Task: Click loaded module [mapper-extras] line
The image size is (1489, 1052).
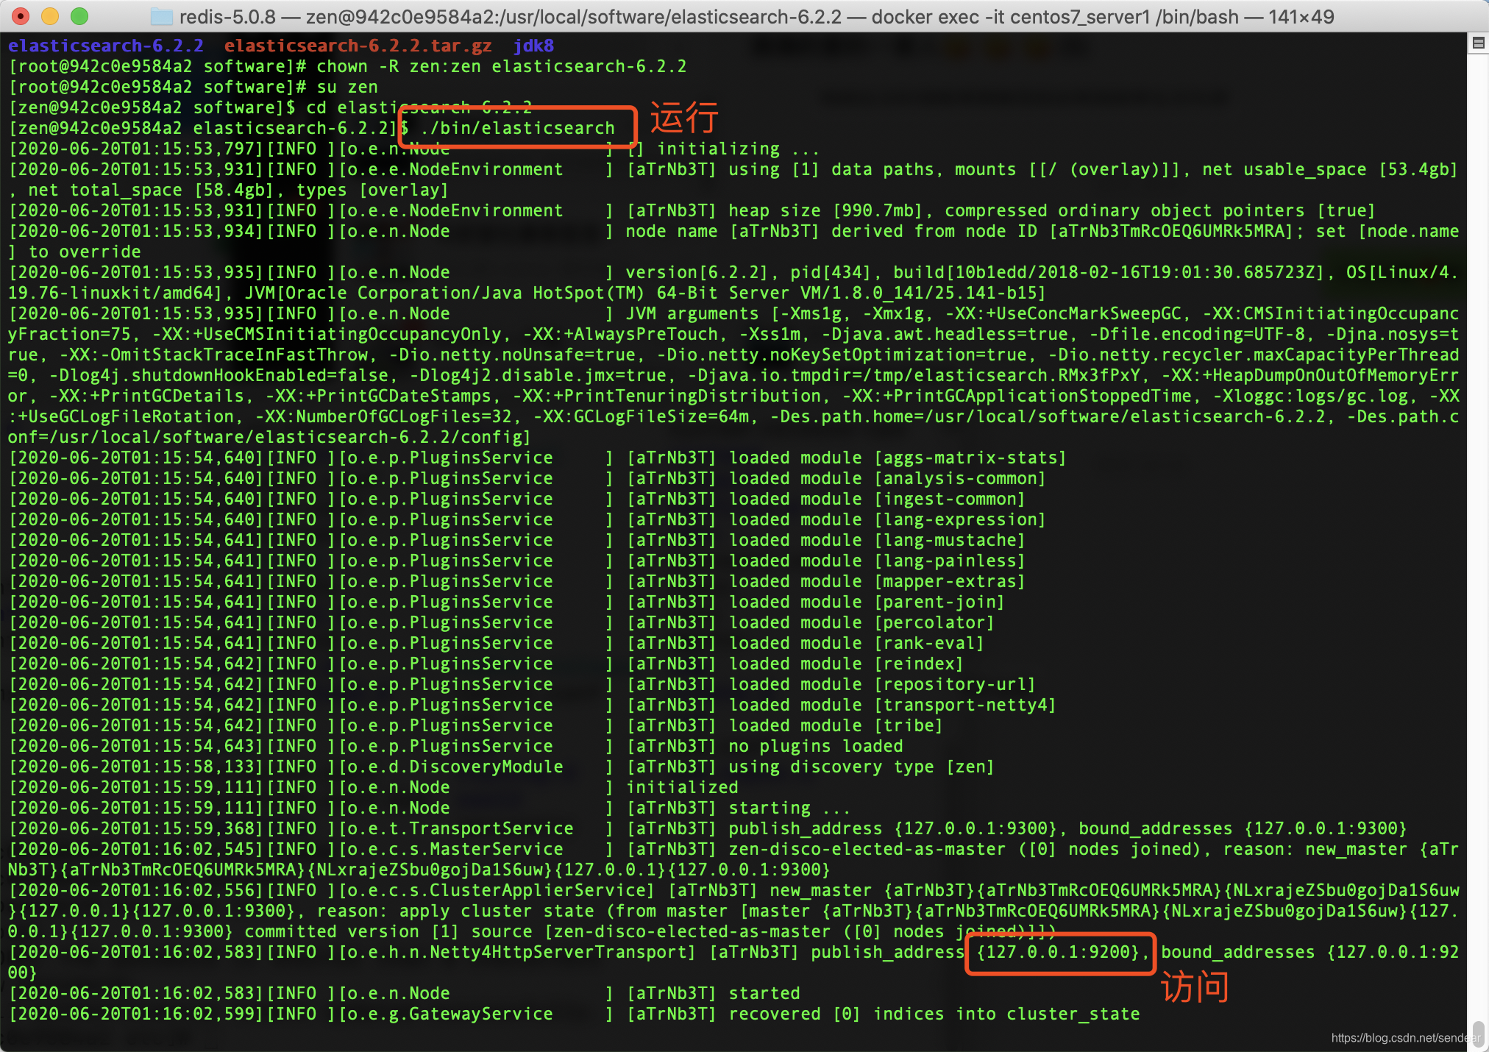Action: 516,581
